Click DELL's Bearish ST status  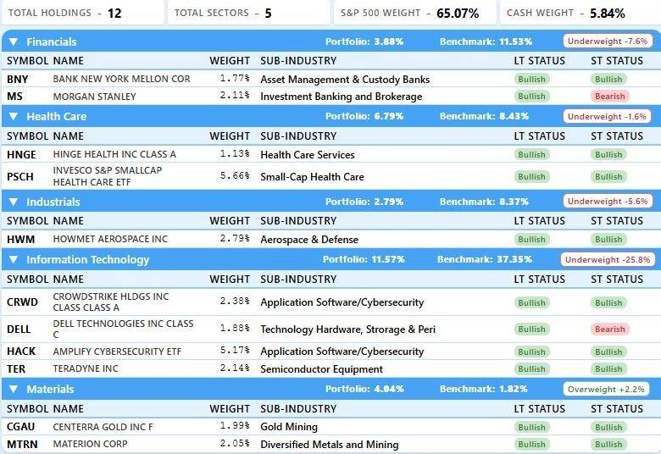coord(609,329)
